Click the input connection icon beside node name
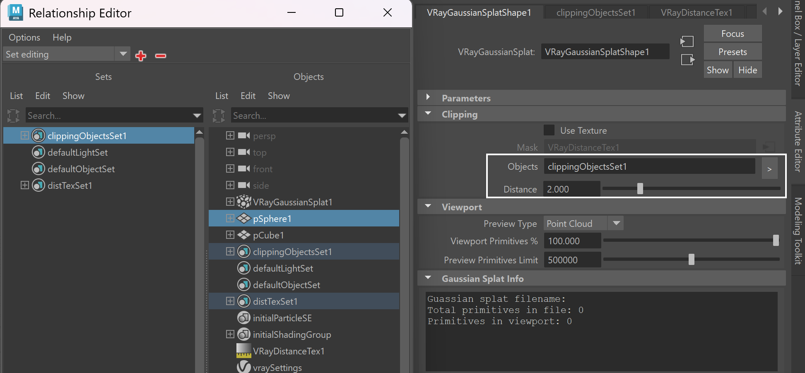805x373 pixels. (687, 41)
